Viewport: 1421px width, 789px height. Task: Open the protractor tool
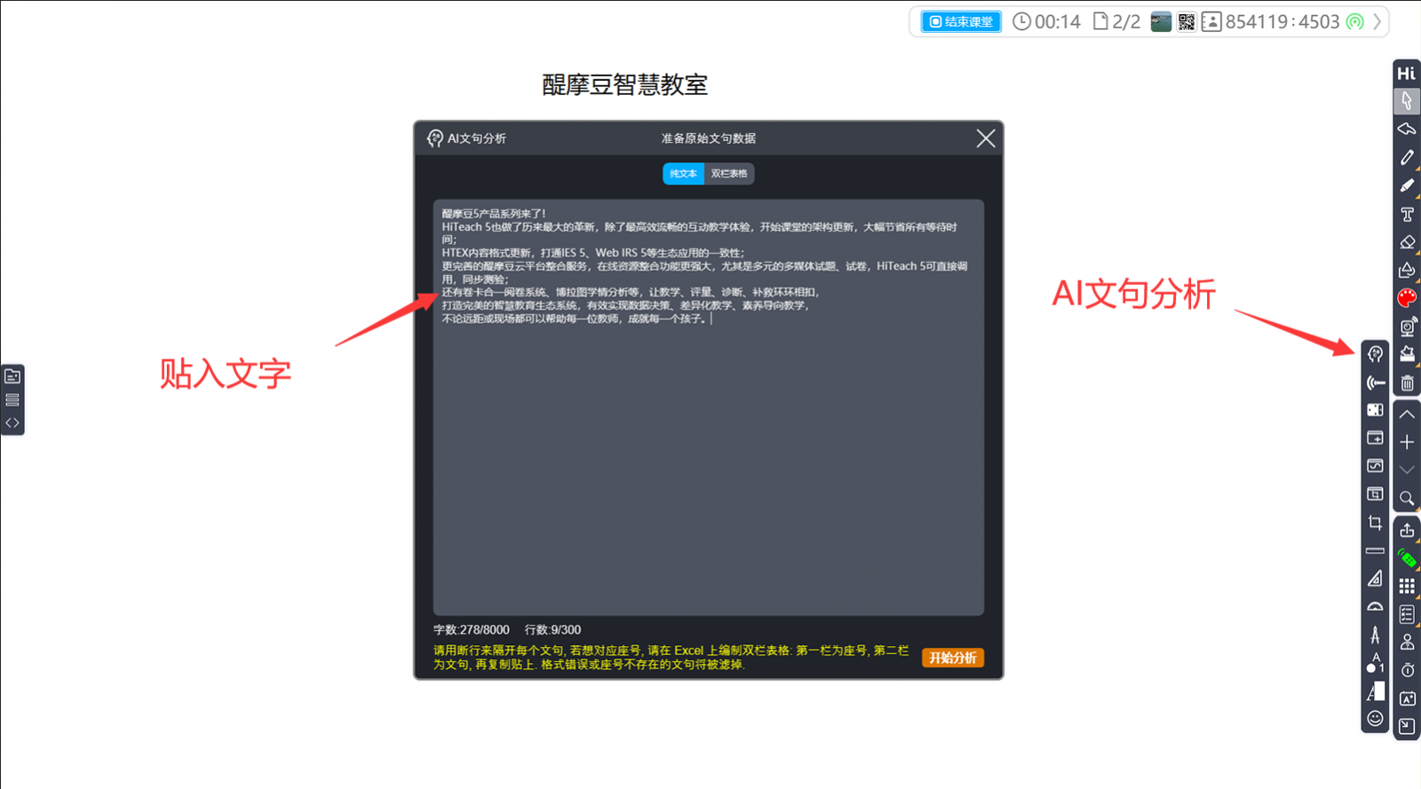coord(1375,607)
